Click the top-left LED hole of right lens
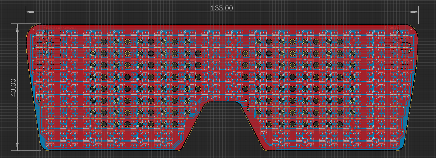The width and height of the screenshot is (436, 158). pos(258,41)
